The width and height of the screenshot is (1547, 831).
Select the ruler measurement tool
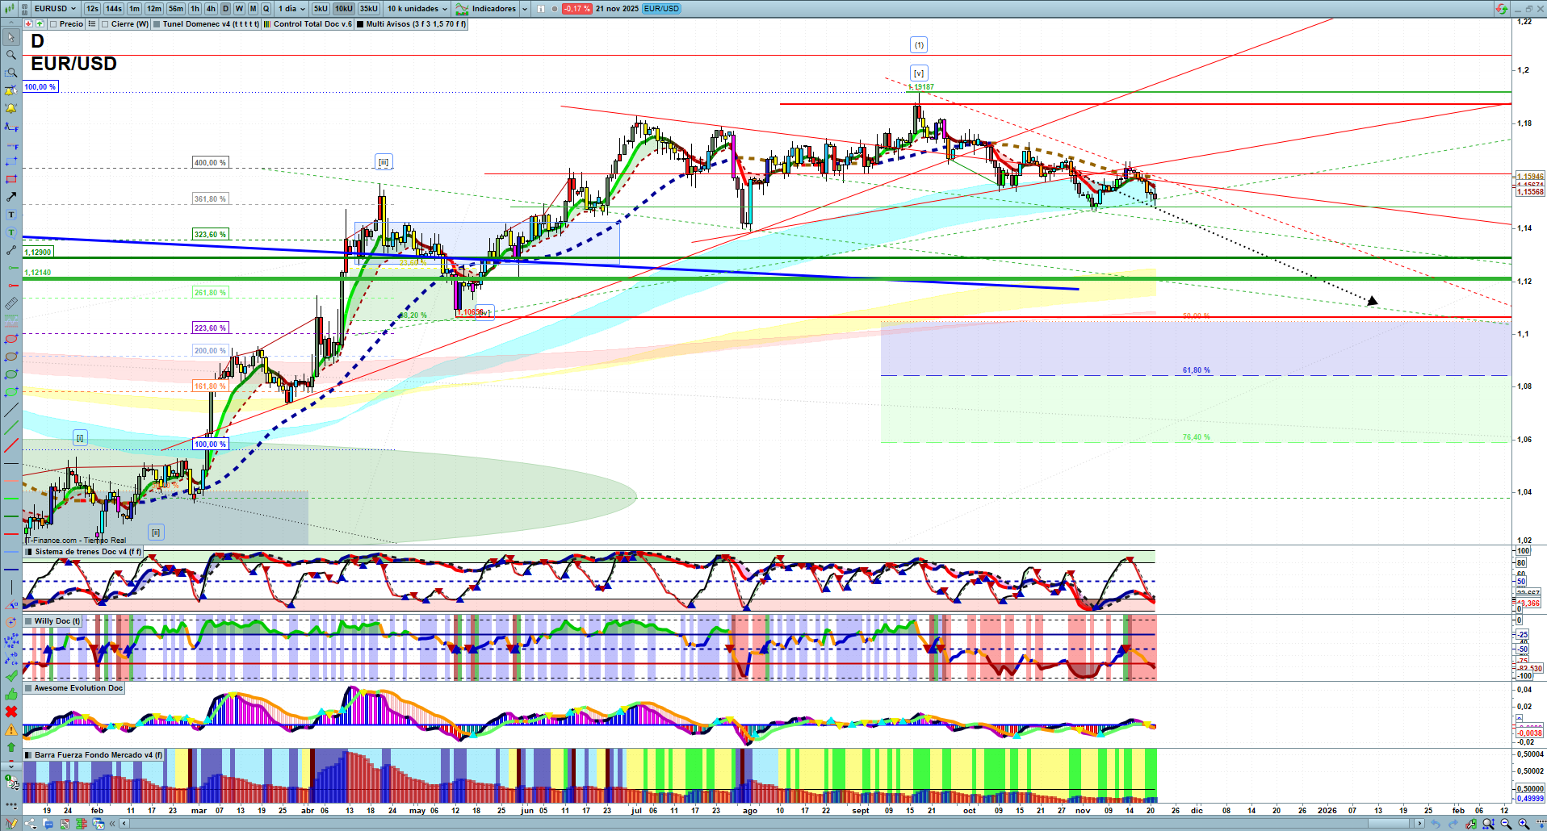(x=11, y=303)
